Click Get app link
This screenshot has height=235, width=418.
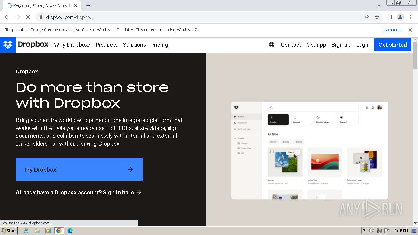316,45
